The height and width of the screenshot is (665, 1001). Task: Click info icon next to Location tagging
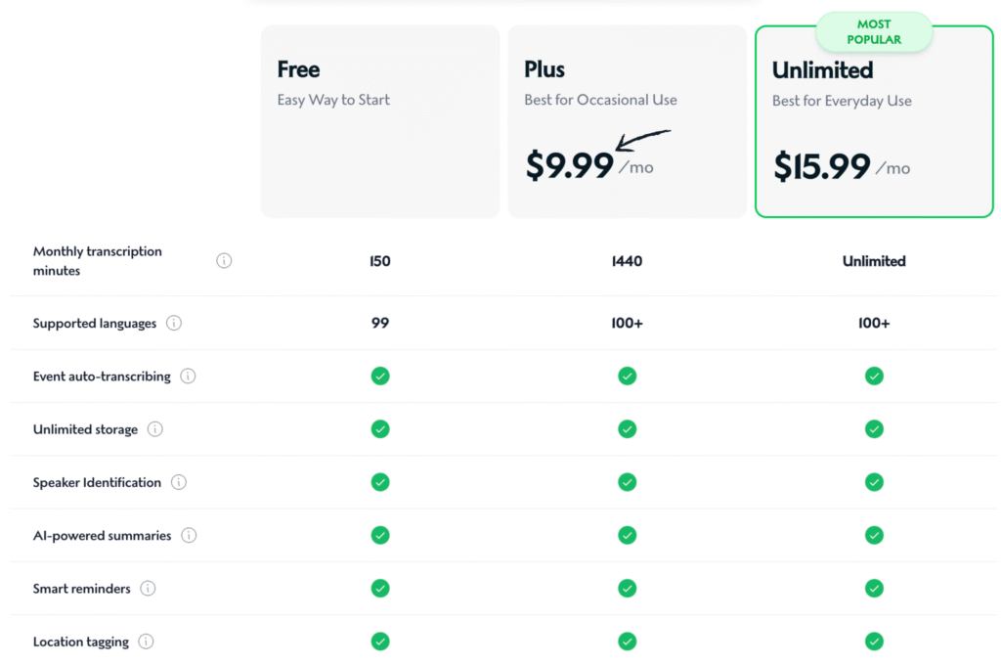point(146,641)
